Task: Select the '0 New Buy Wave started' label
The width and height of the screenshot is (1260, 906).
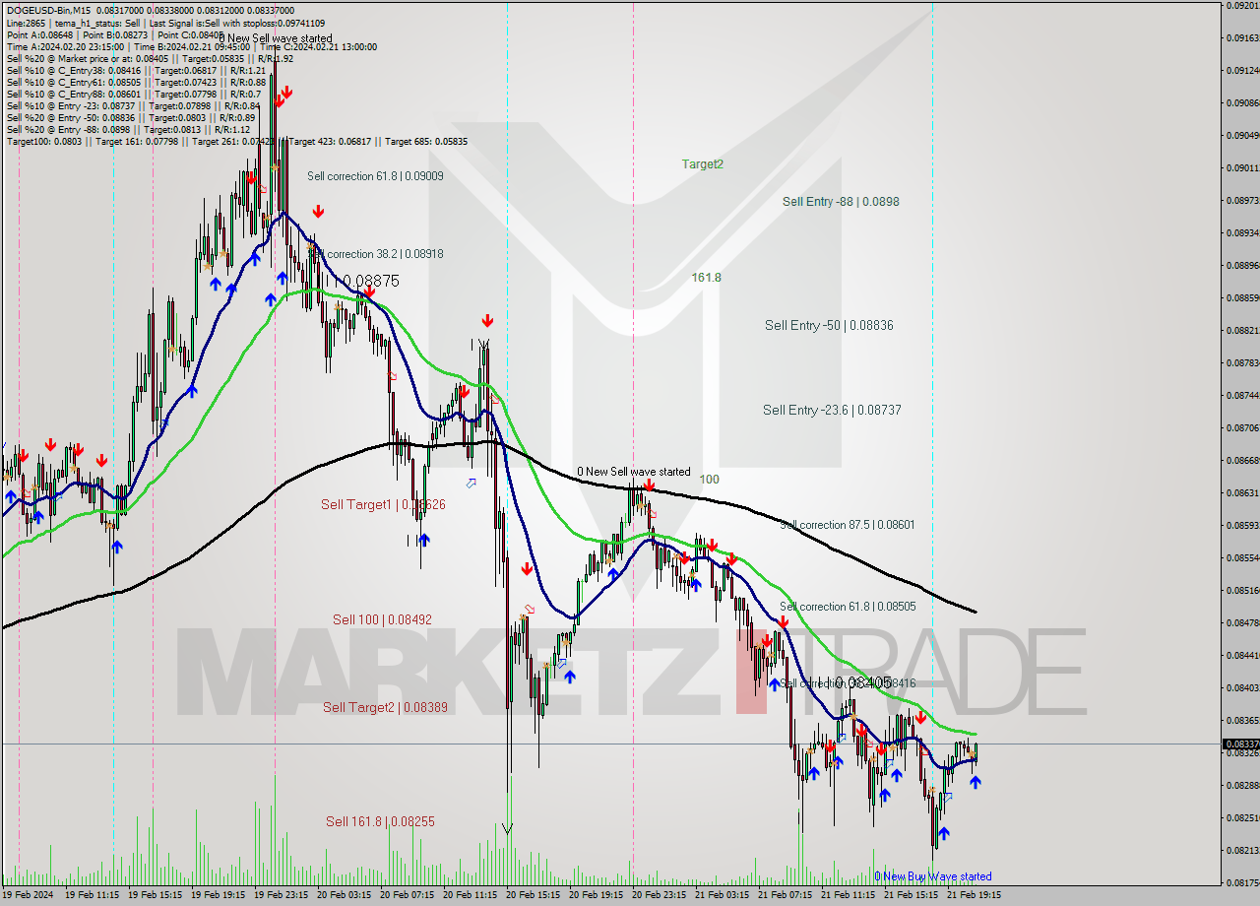Action: click(933, 876)
